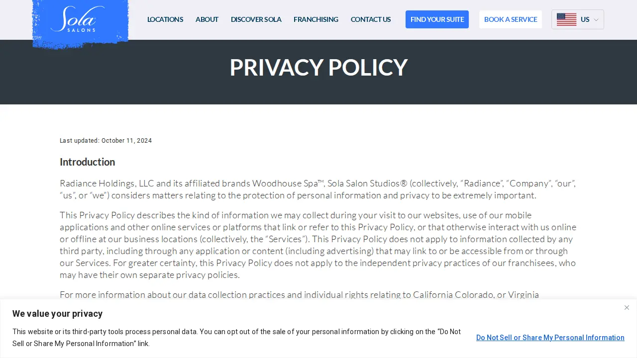
Task: Dismiss the privacy banner with the X
Action: (627, 307)
